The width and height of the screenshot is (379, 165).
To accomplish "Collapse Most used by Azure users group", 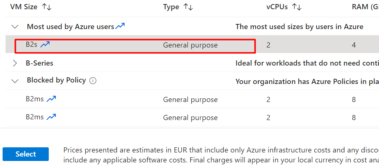I will coord(15,27).
